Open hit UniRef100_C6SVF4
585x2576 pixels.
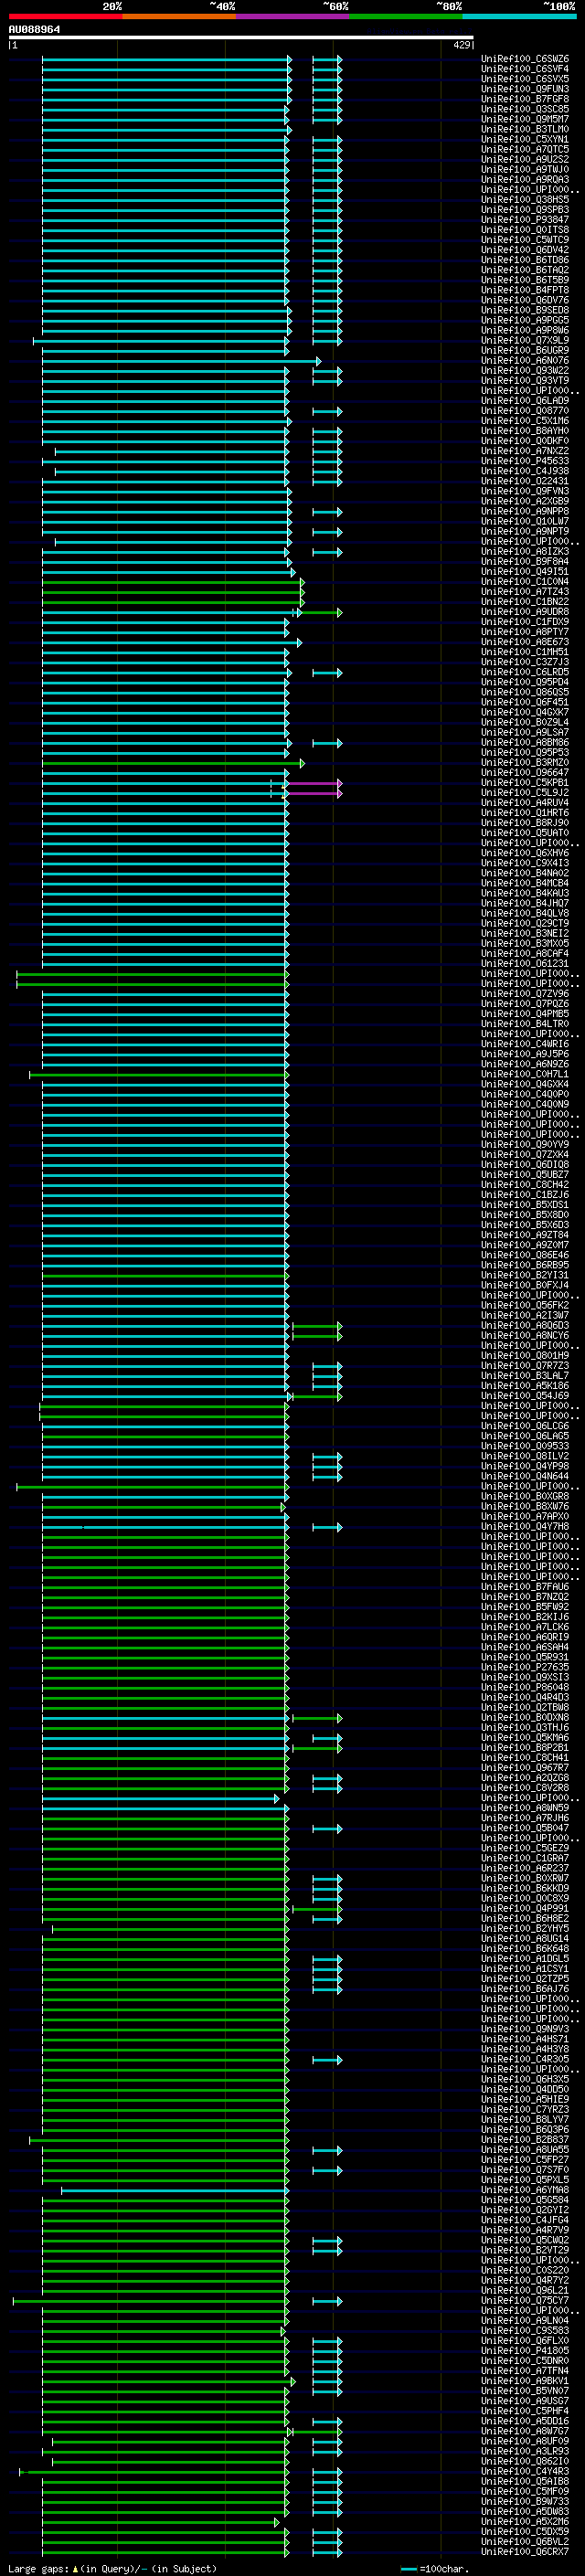[x=525, y=69]
